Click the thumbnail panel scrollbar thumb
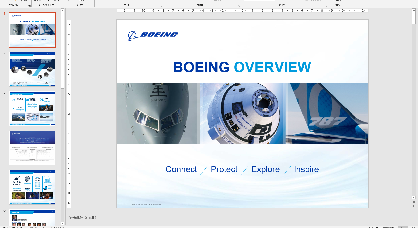The width and height of the screenshot is (418, 228). pyautogui.click(x=63, y=50)
